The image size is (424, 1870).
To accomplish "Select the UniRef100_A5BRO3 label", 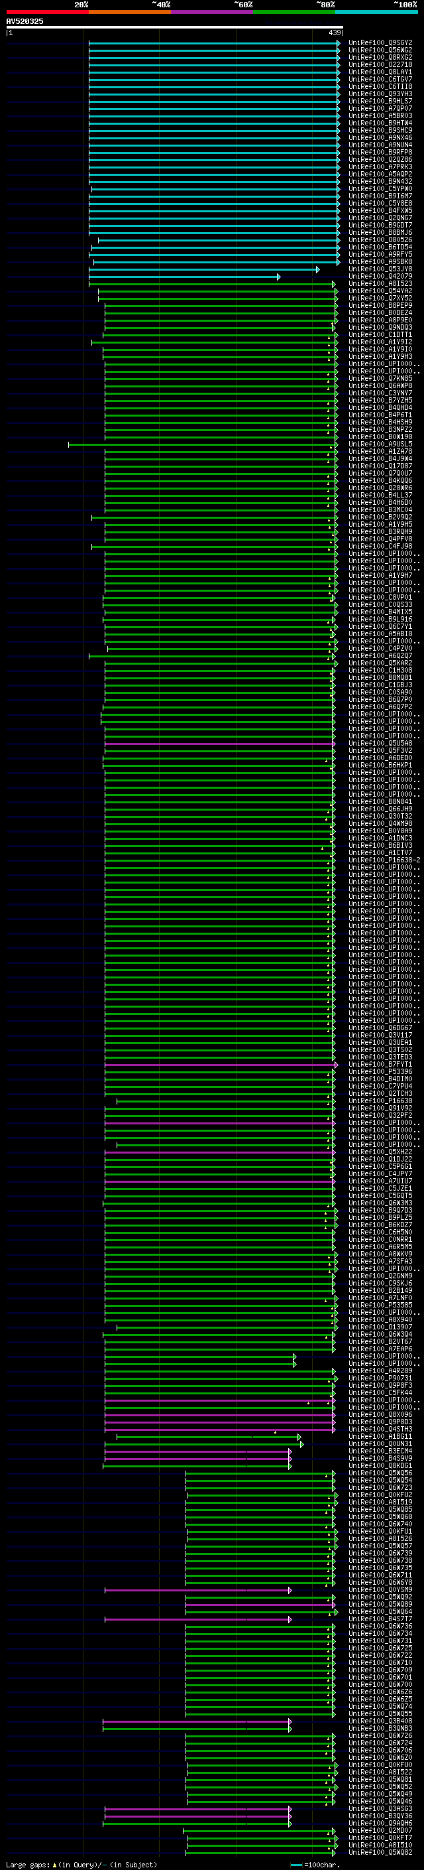I will click(380, 115).
